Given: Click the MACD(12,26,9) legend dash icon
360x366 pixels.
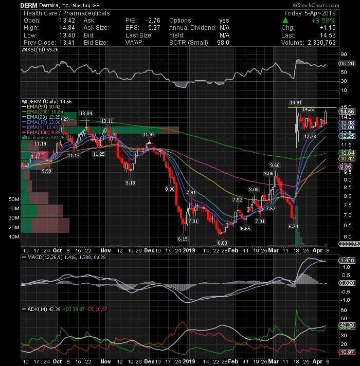Looking at the screenshot, I should point(24,257).
